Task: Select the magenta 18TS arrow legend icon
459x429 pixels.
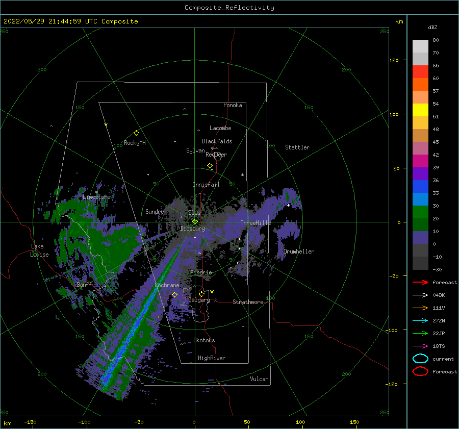Action: pyautogui.click(x=420, y=346)
